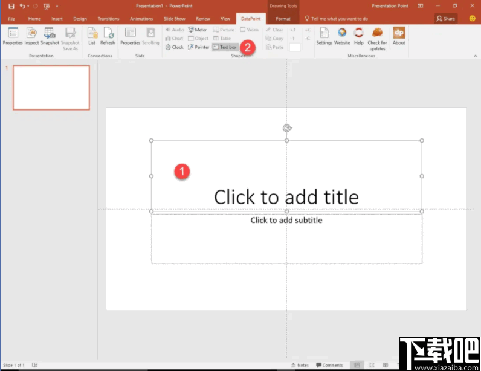This screenshot has width=481, height=371.
Task: Click the Meter shape button
Action: (x=197, y=30)
